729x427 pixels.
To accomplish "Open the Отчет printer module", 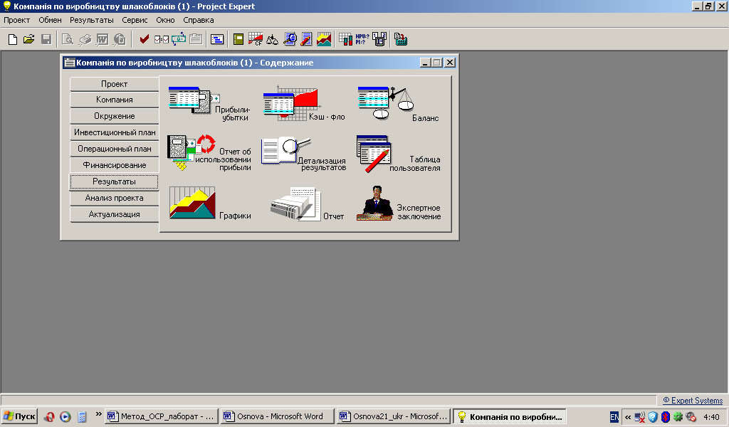I will coord(307,204).
